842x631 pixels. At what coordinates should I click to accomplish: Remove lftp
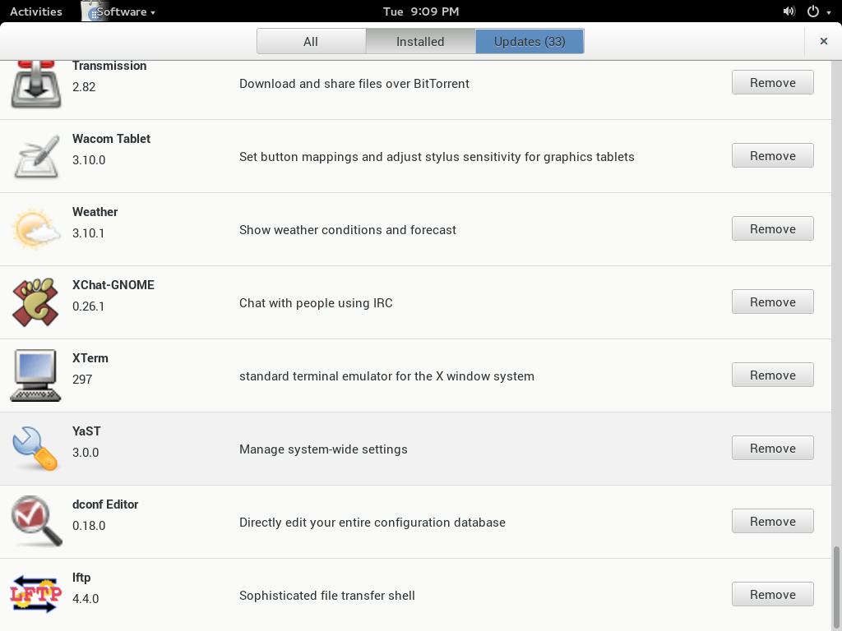(773, 595)
